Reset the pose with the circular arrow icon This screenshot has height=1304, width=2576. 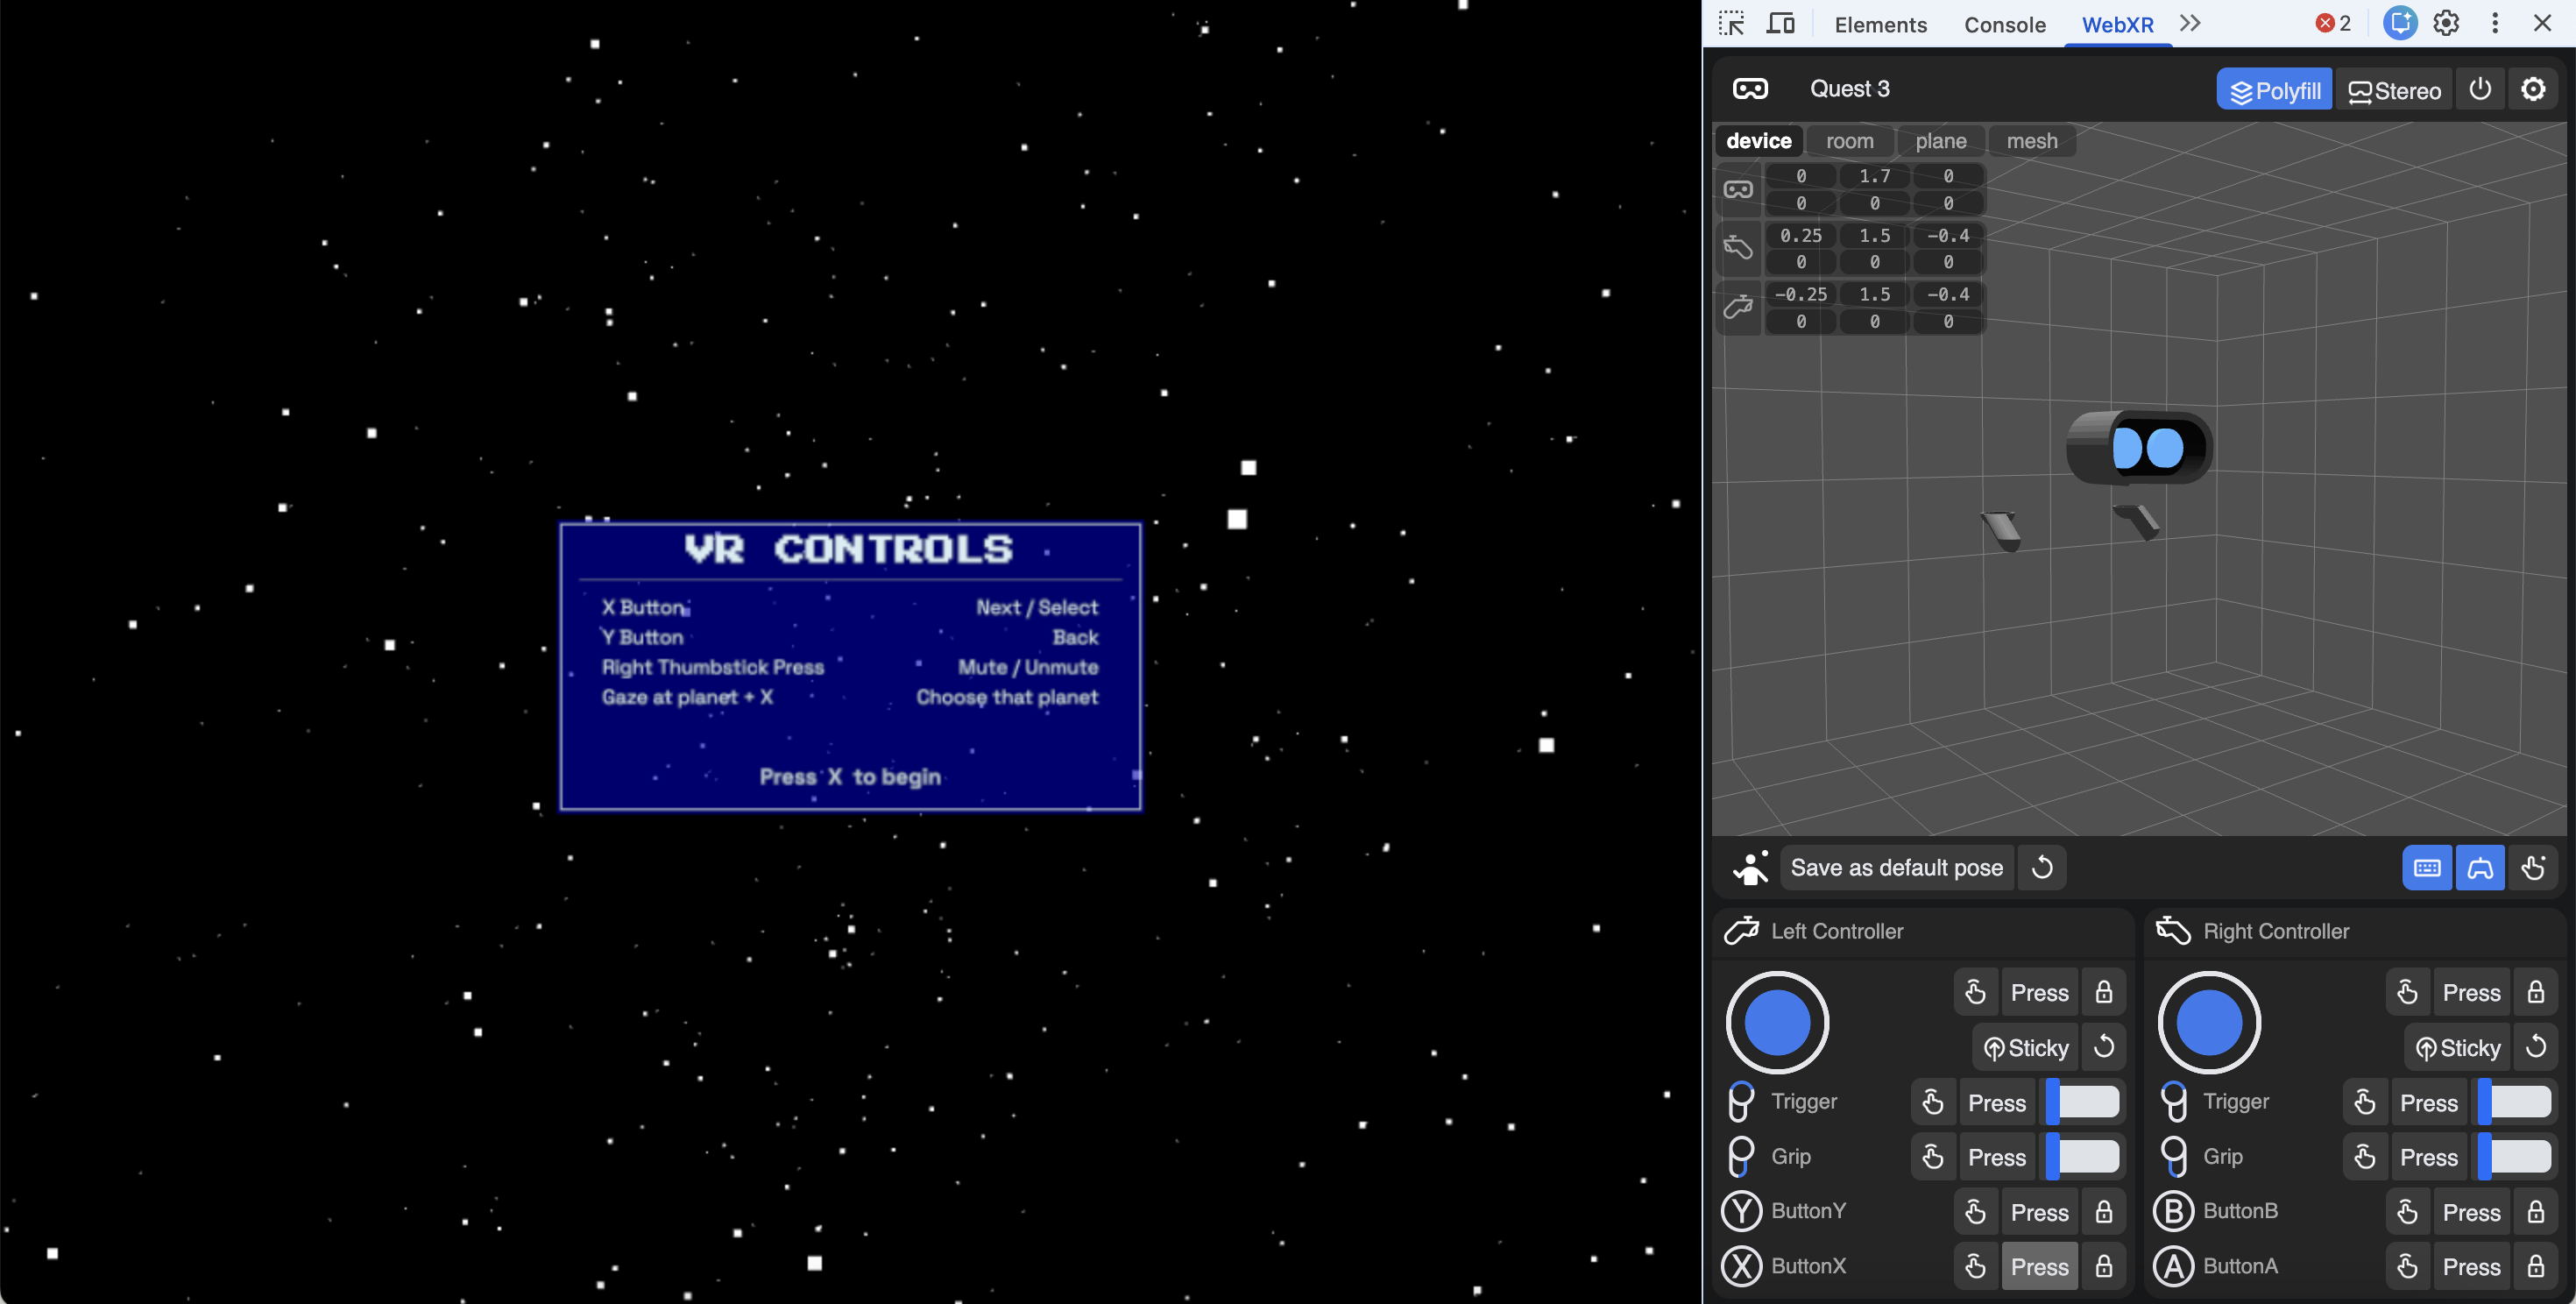(x=2042, y=867)
